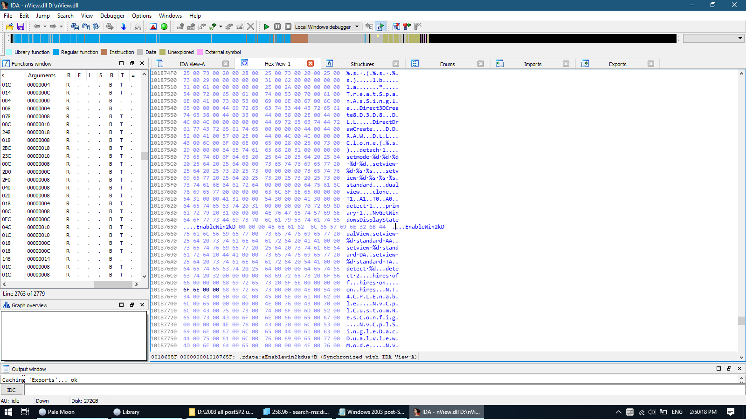Screen dimensions: 746x419
Task: Open the Windows Start button
Action: [8, 412]
